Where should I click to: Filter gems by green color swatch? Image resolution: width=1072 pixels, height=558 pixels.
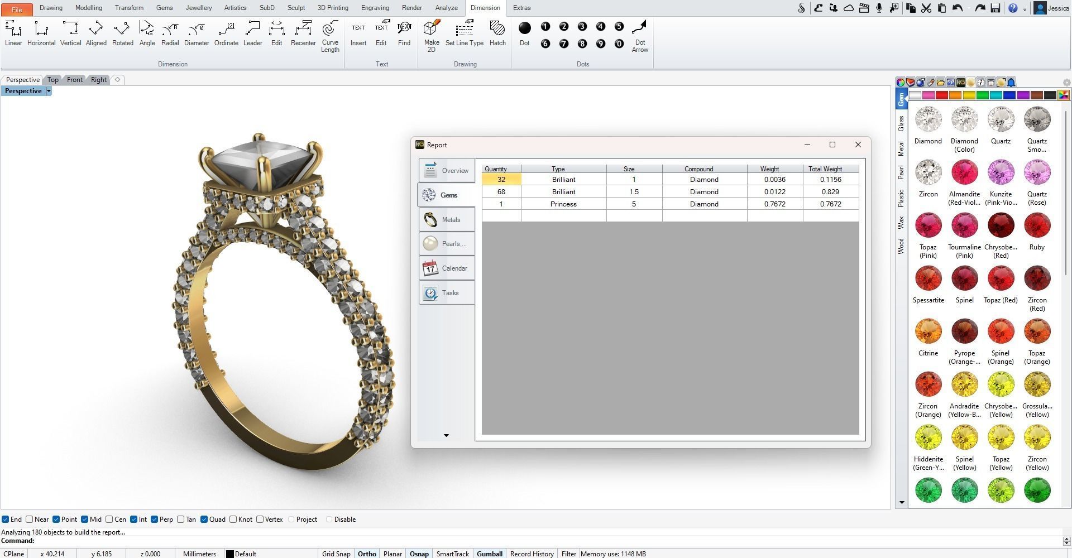982,95
